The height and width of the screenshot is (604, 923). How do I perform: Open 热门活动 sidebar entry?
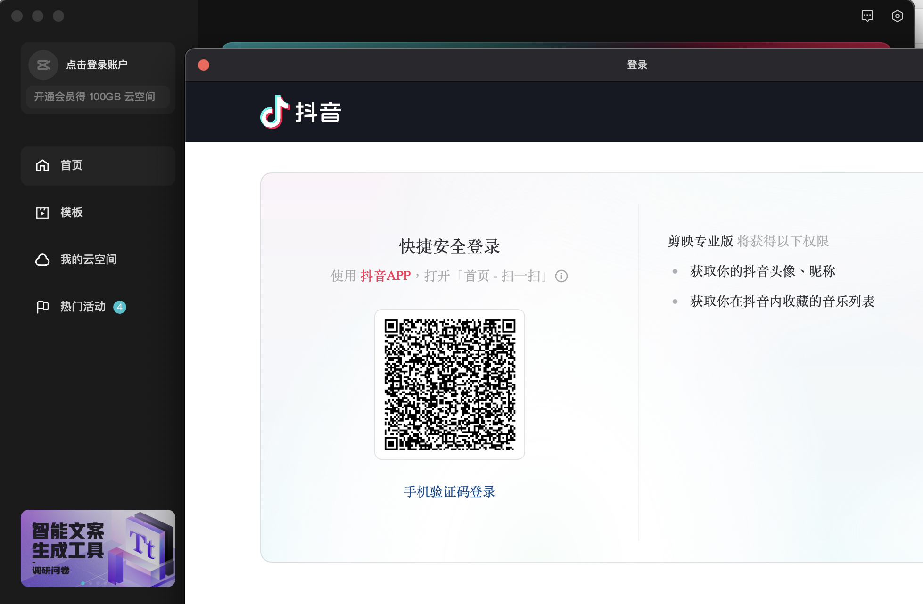click(83, 307)
